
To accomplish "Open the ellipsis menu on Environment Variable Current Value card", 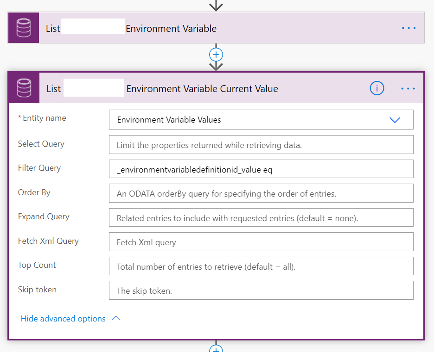I will [408, 88].
